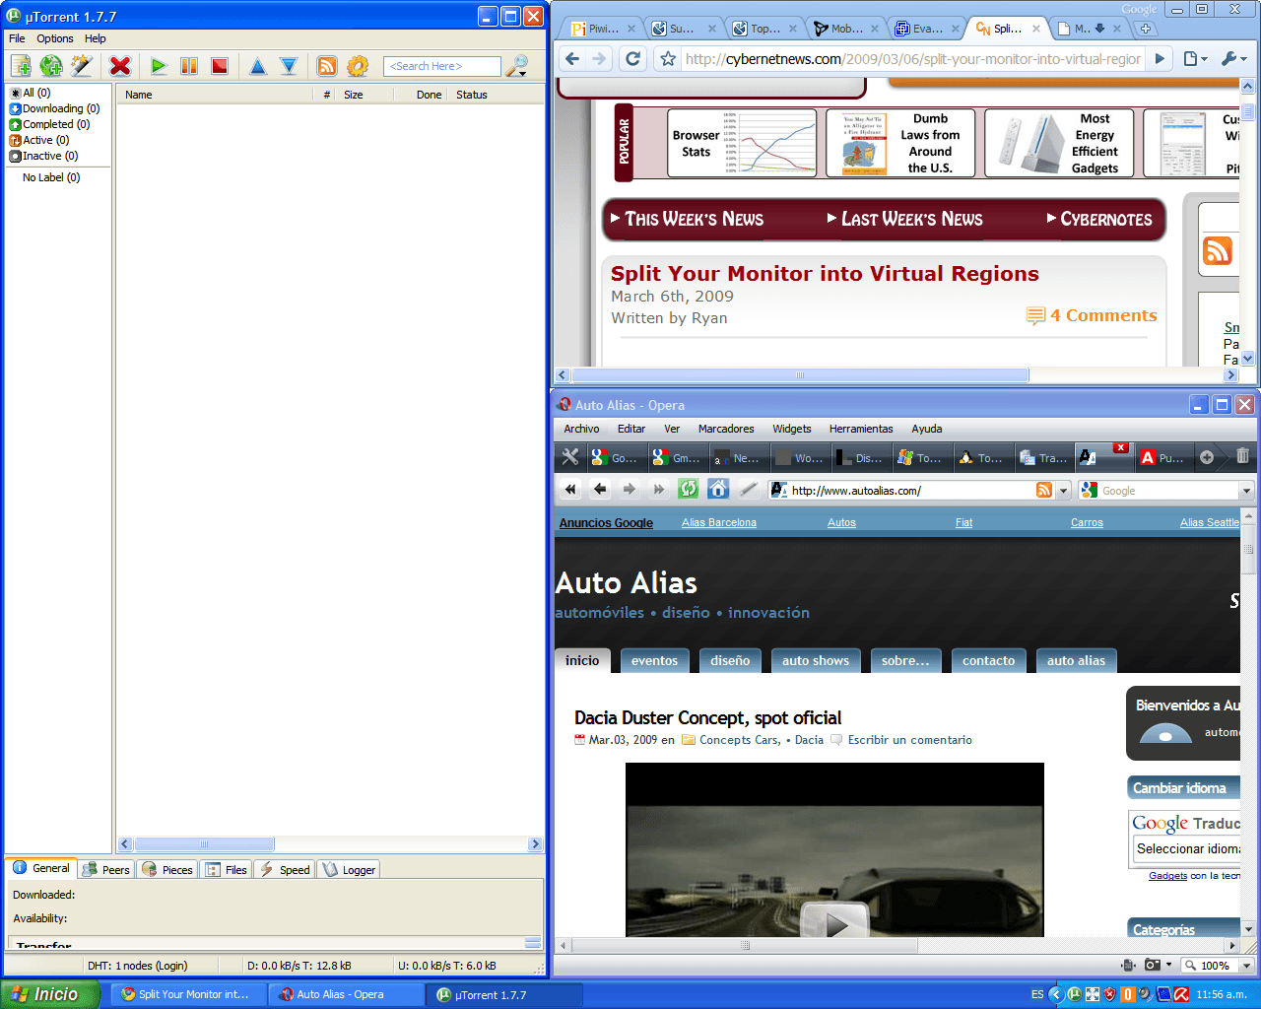1261x1009 pixels.
Task: Open the Options menu in µTorrent
Action: point(55,38)
